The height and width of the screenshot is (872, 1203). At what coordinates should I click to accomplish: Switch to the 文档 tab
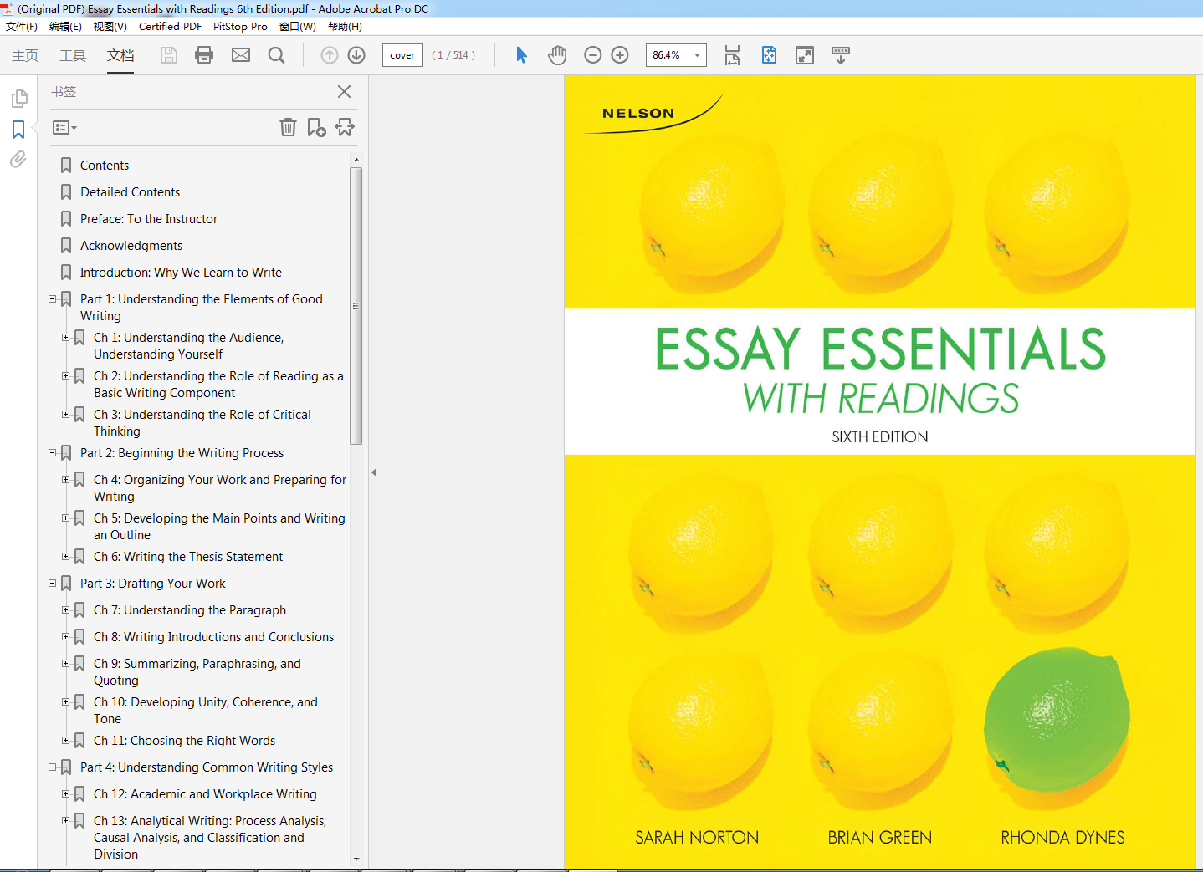pos(120,55)
